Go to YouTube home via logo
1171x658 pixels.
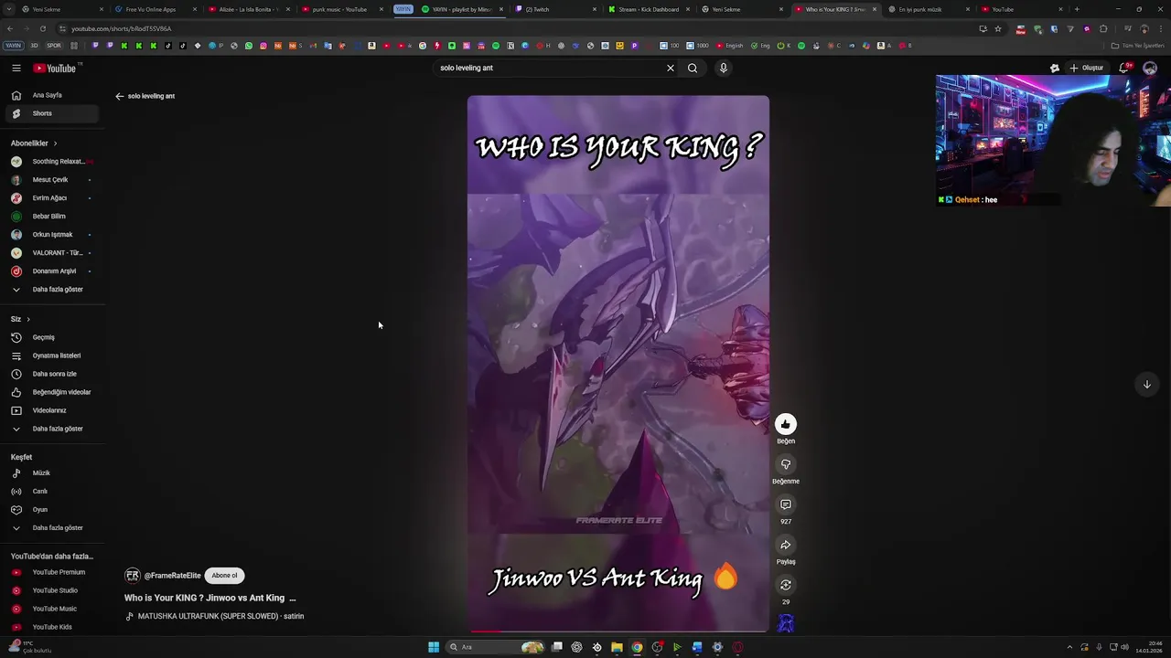point(57,68)
